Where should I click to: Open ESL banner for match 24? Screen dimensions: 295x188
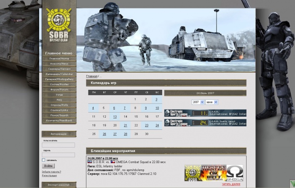pyautogui.click(x=205, y=123)
